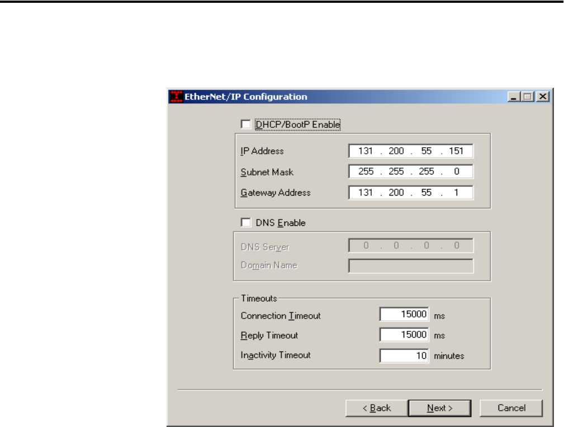Enable the DHCP/BootP checkbox
This screenshot has width=564, height=427.
[x=246, y=125]
